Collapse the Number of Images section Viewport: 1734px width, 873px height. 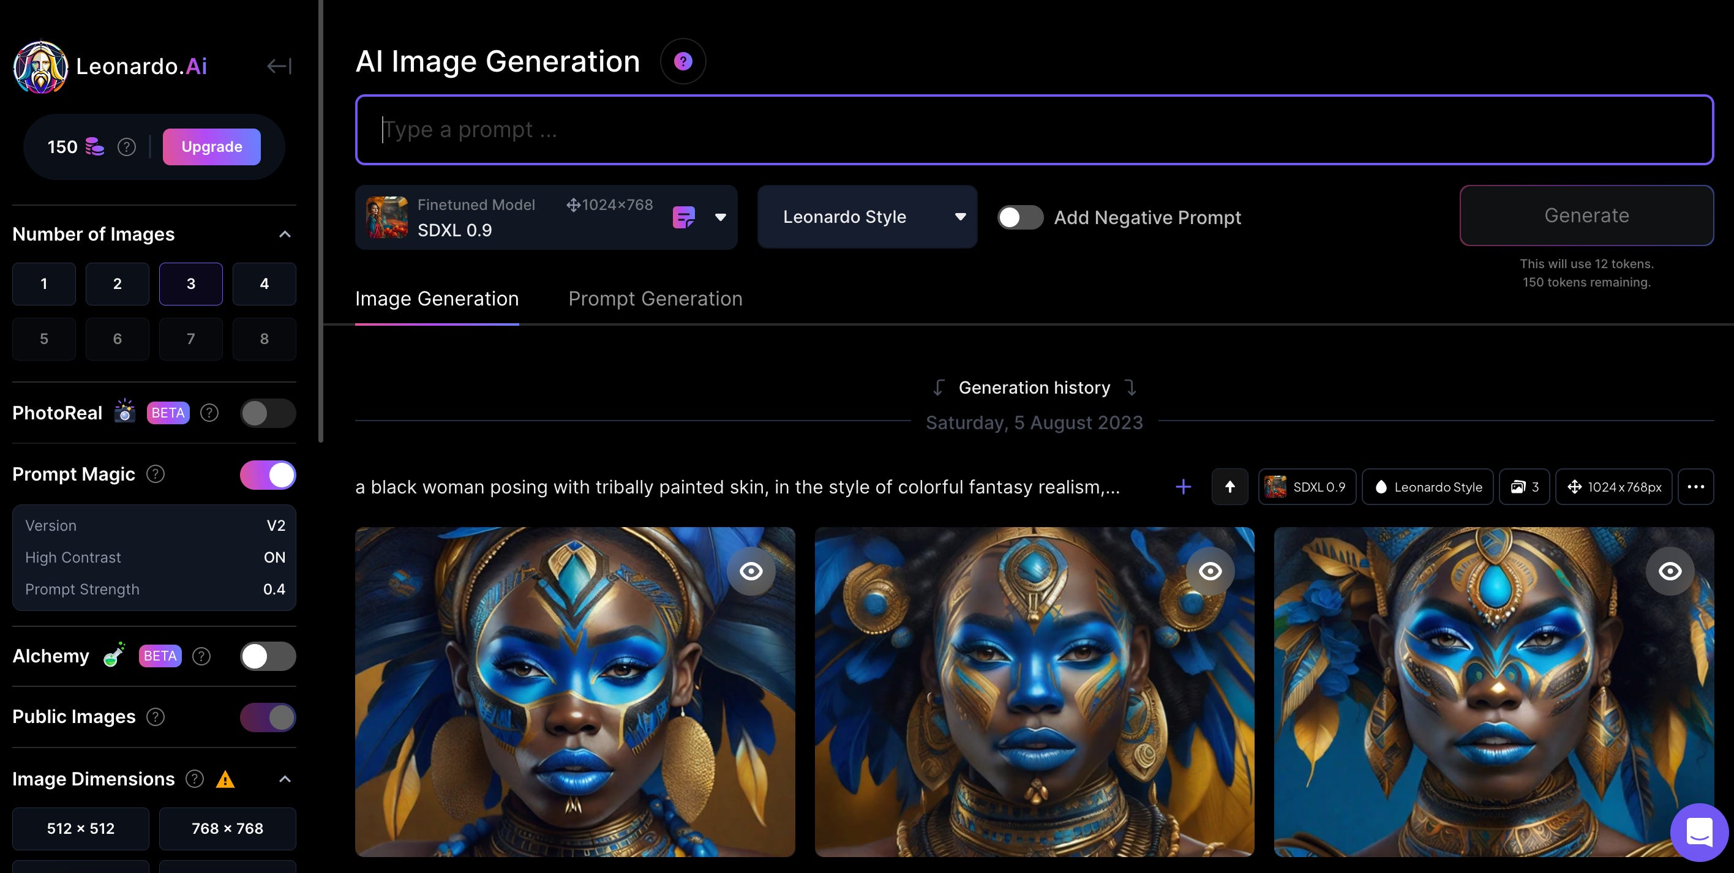tap(285, 234)
